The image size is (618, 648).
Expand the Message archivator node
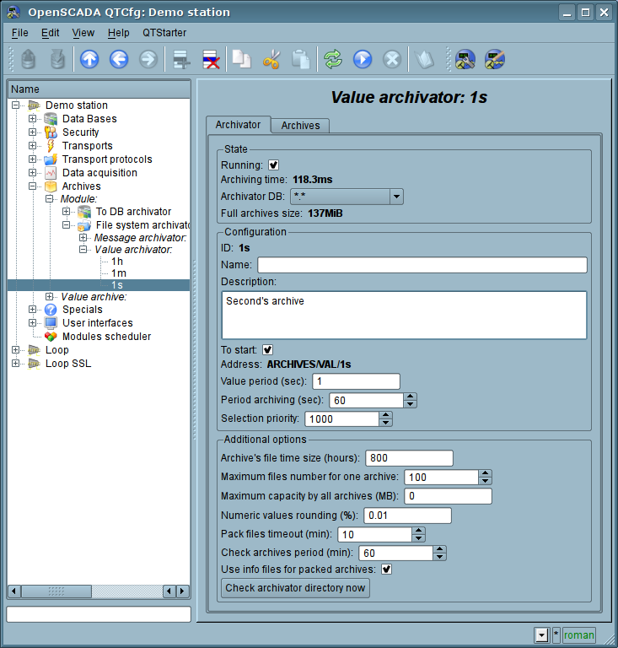pos(83,238)
